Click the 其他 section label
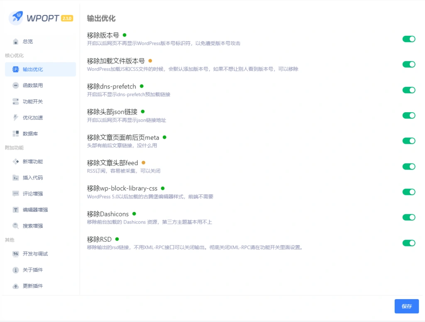This screenshot has height=322, width=425. pyautogui.click(x=10, y=240)
